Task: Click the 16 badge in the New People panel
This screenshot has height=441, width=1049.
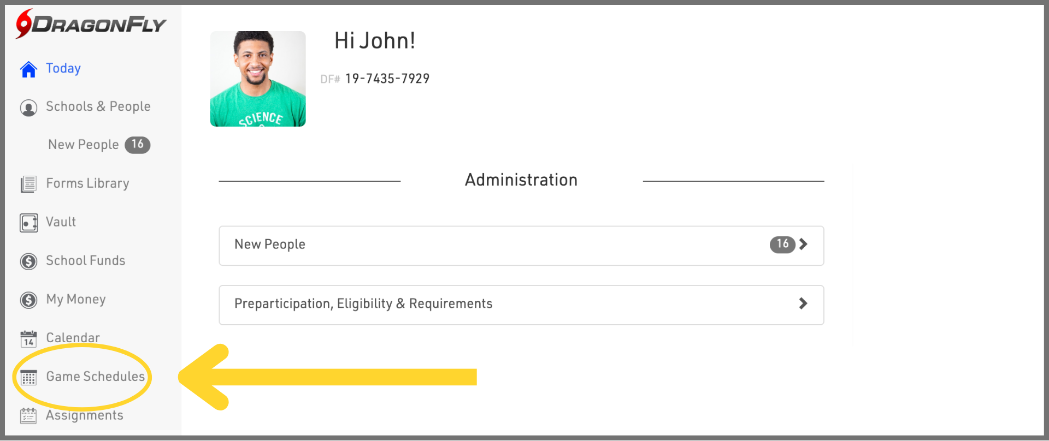Action: point(782,244)
